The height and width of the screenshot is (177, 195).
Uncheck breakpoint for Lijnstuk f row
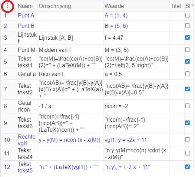(x=188, y=37)
